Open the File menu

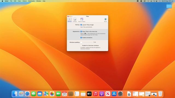[11, 1]
